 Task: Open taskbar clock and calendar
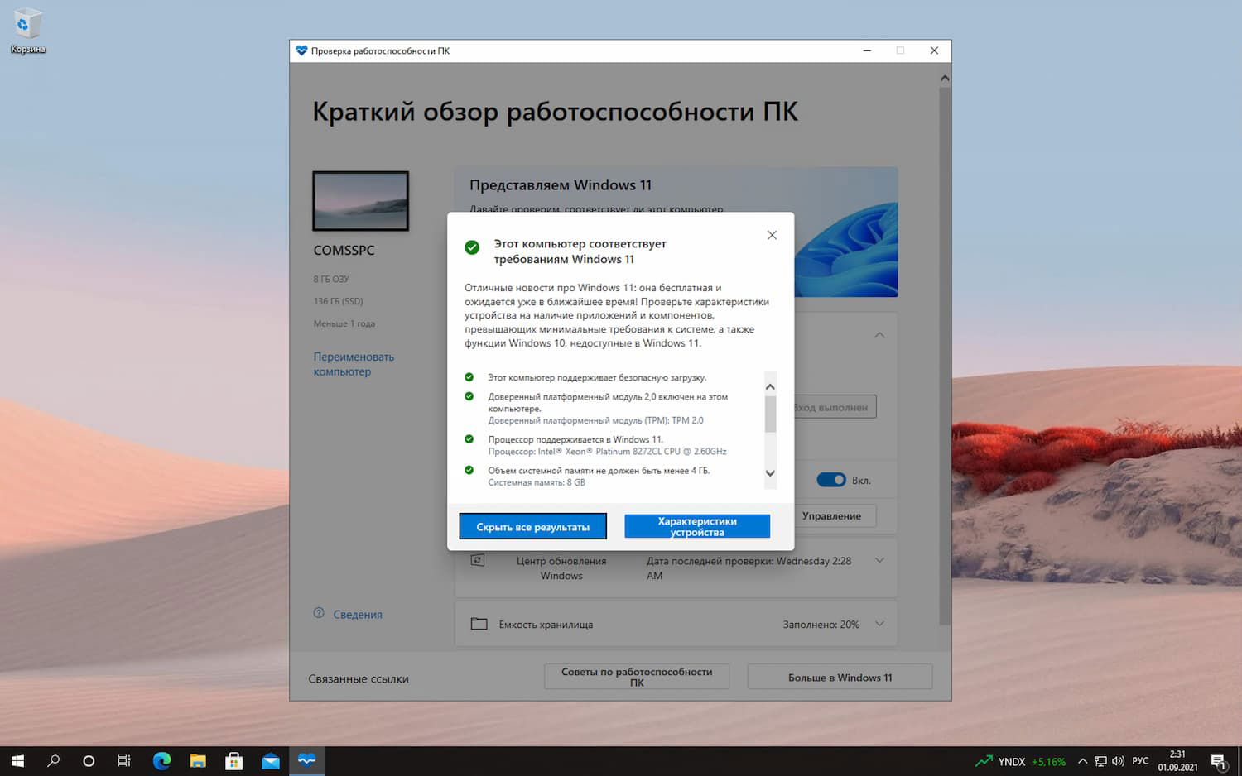pyautogui.click(x=1177, y=761)
